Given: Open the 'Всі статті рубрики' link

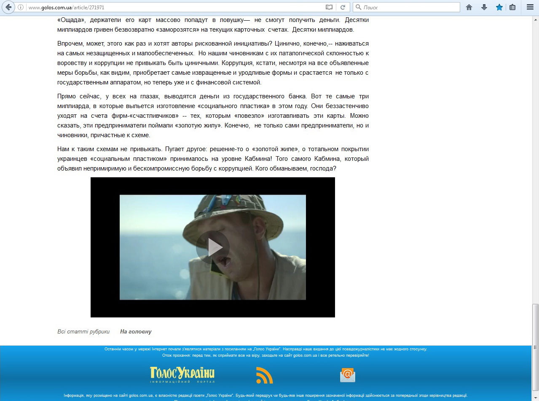Looking at the screenshot, I should pos(83,332).
